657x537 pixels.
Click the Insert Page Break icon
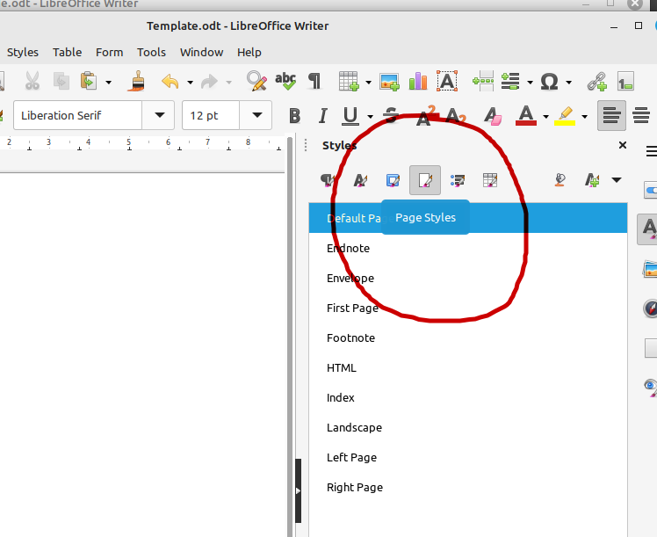point(483,82)
